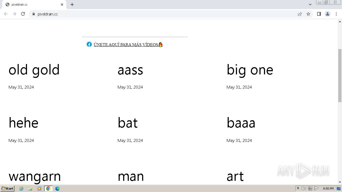Open the Facebook icon link
This screenshot has width=342, height=192.
point(89,44)
